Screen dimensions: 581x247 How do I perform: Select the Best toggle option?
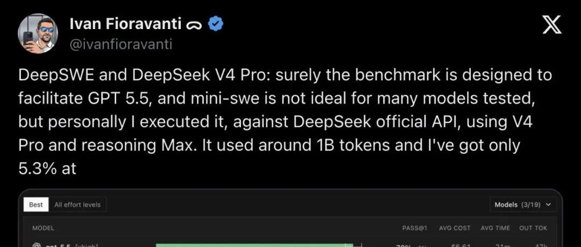pyautogui.click(x=36, y=204)
